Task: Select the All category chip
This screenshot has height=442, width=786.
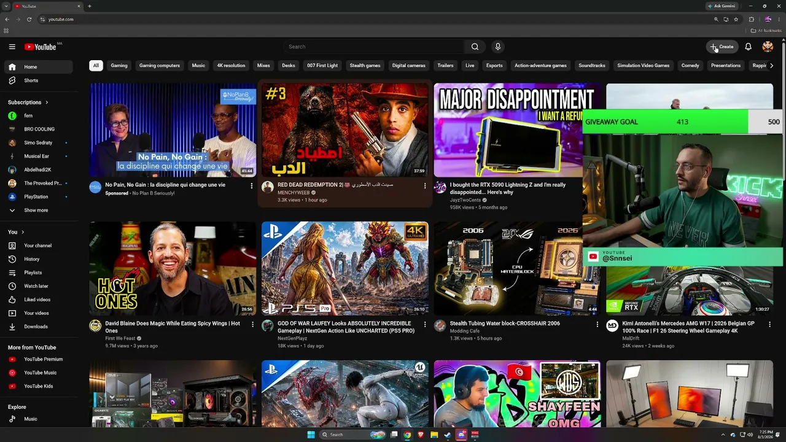Action: (x=96, y=66)
